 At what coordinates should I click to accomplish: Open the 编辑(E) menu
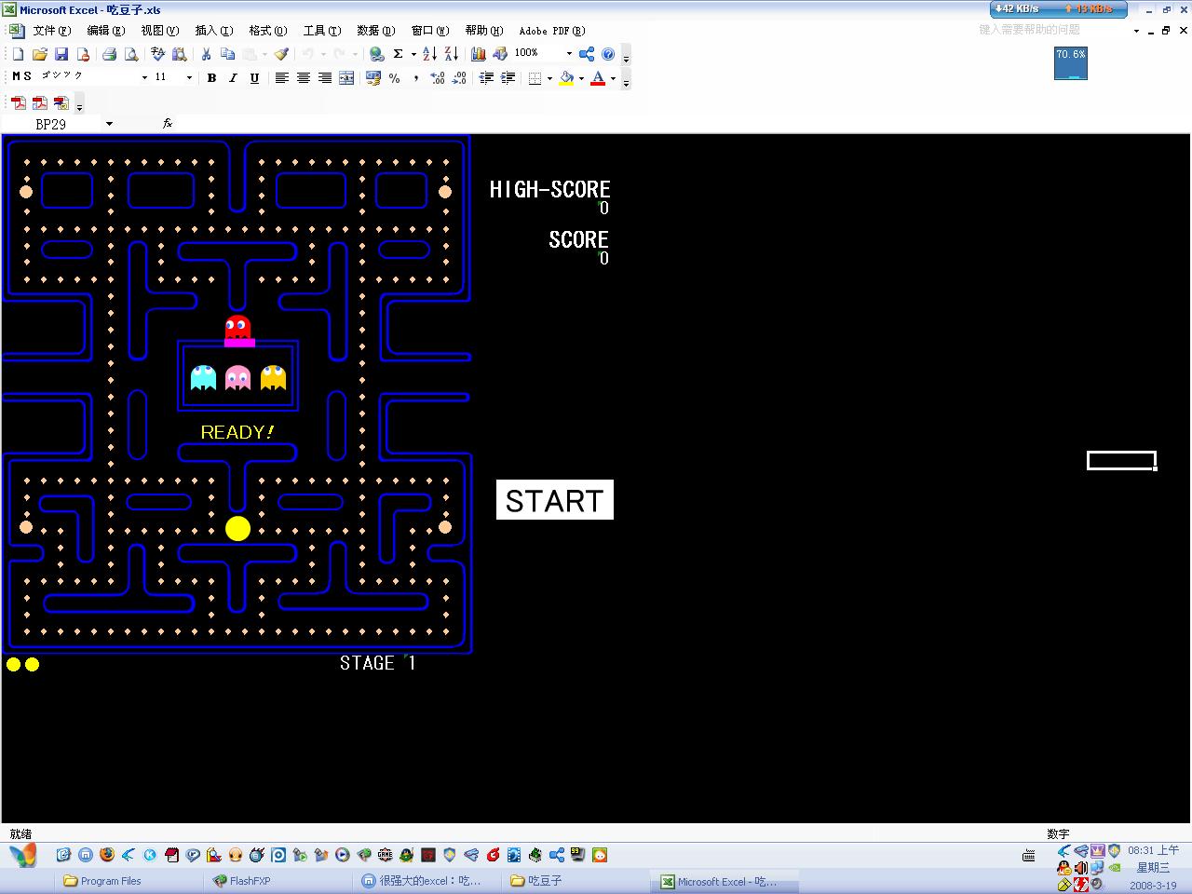(x=105, y=31)
